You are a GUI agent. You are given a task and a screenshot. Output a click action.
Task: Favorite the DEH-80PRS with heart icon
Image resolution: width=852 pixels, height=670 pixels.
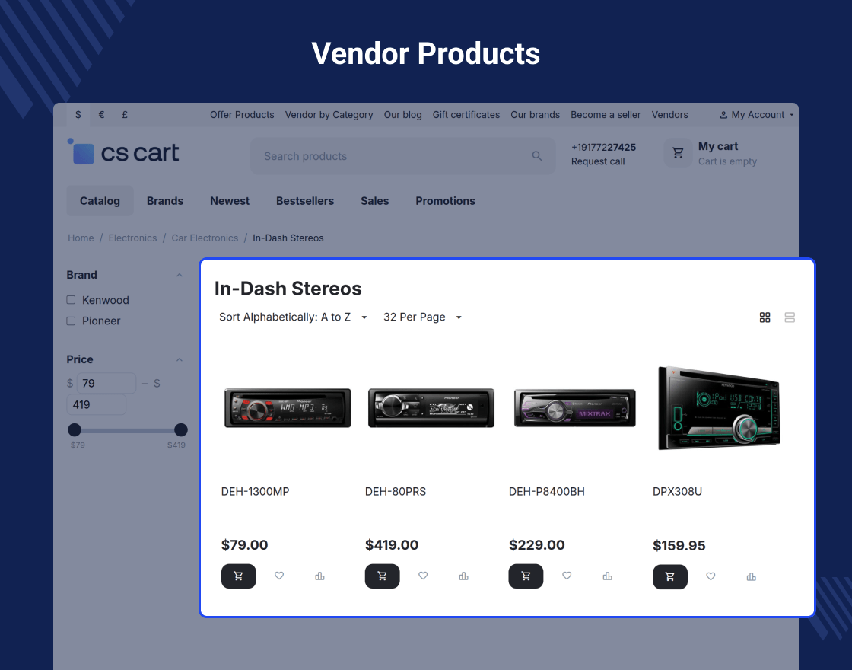coord(423,576)
